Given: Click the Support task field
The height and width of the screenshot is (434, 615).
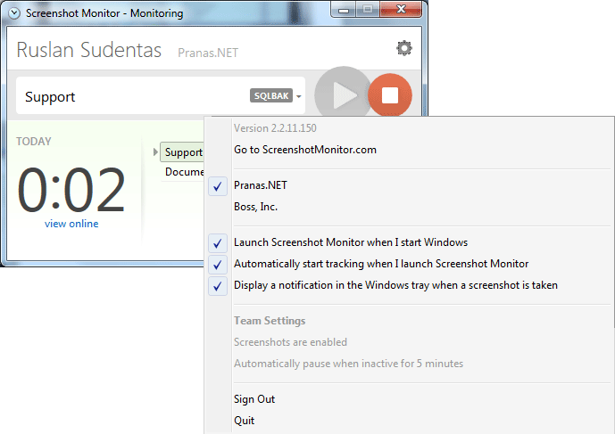Looking at the screenshot, I should click(161, 96).
